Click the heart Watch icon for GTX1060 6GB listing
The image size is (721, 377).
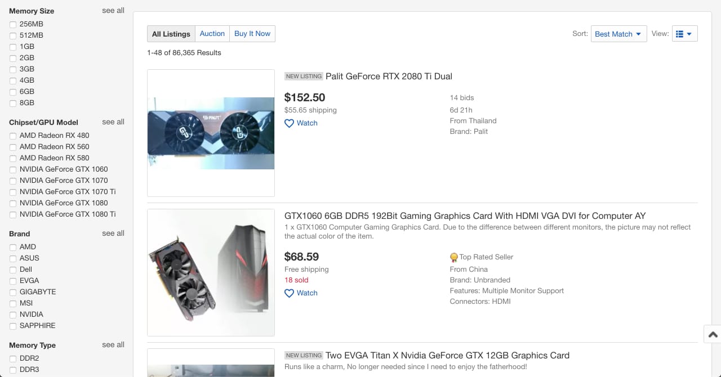[289, 293]
